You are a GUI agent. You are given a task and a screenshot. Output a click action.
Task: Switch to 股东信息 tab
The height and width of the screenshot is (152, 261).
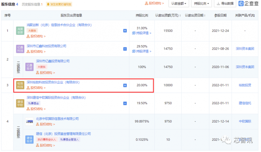pyautogui.click(x=10, y=4)
